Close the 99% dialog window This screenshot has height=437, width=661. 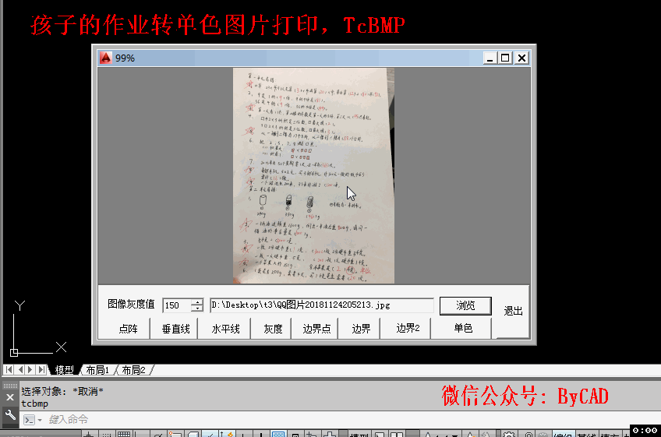pyautogui.click(x=521, y=58)
